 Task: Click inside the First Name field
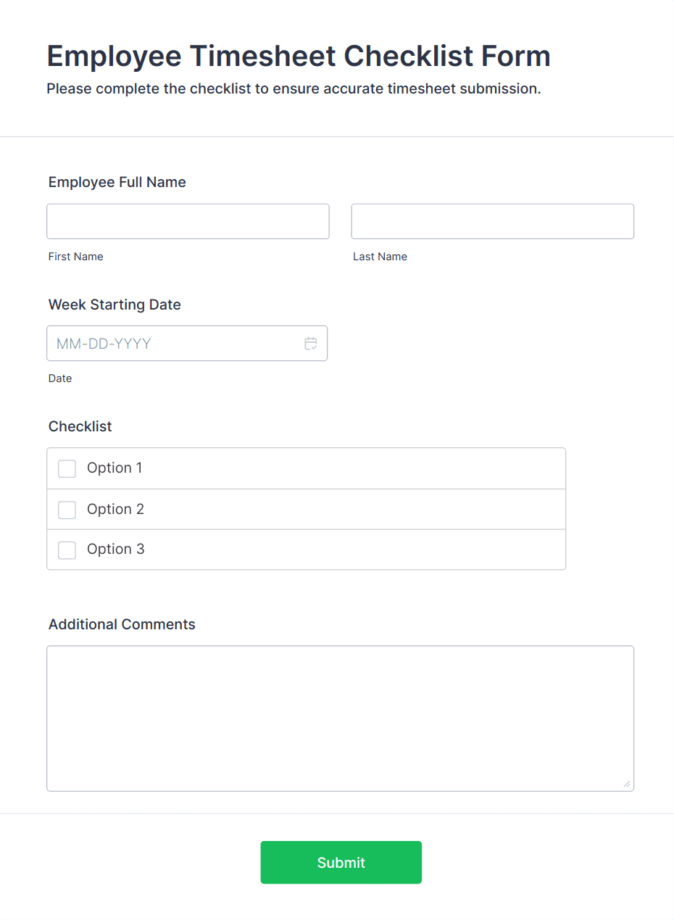pos(188,221)
